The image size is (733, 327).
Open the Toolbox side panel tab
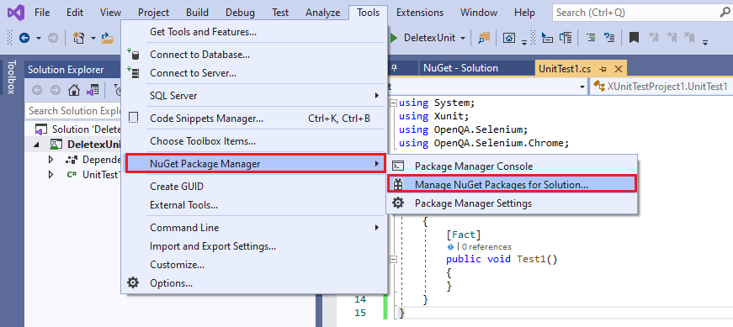pyautogui.click(x=12, y=76)
